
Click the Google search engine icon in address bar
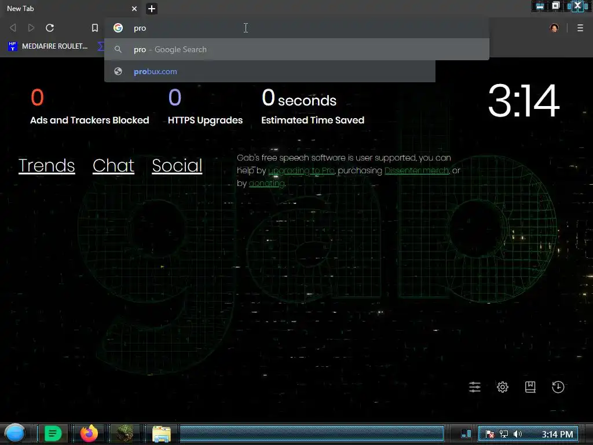(118, 28)
